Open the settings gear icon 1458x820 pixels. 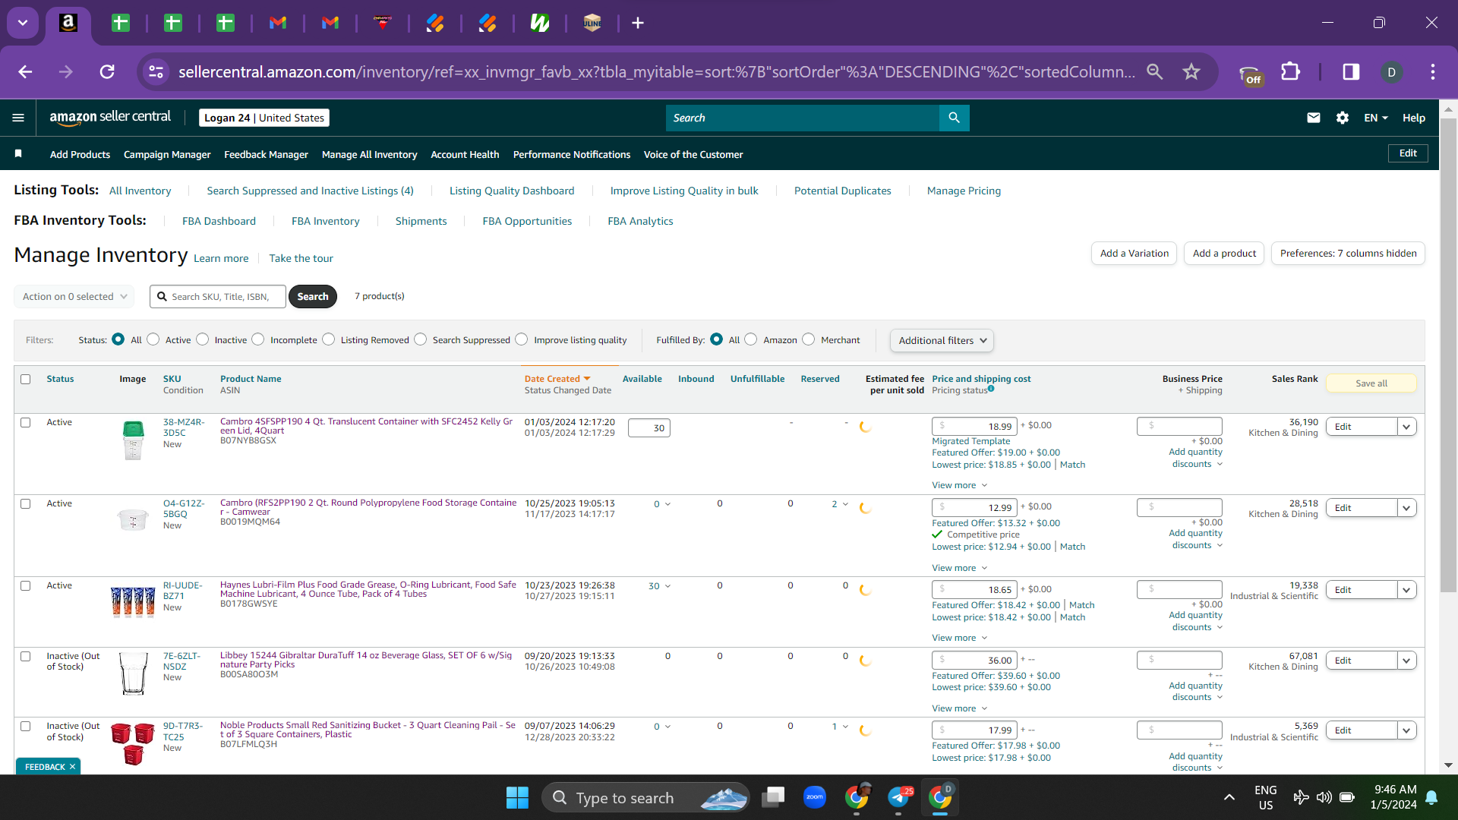point(1343,118)
